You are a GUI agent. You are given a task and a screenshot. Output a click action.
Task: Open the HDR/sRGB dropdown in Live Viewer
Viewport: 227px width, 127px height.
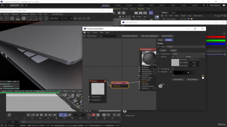pos(56,18)
